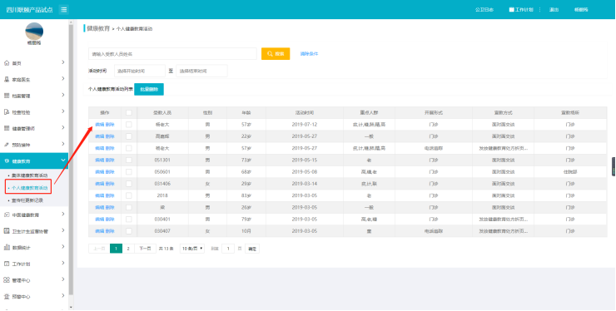Click the 活动时间 column header

pos(305,113)
